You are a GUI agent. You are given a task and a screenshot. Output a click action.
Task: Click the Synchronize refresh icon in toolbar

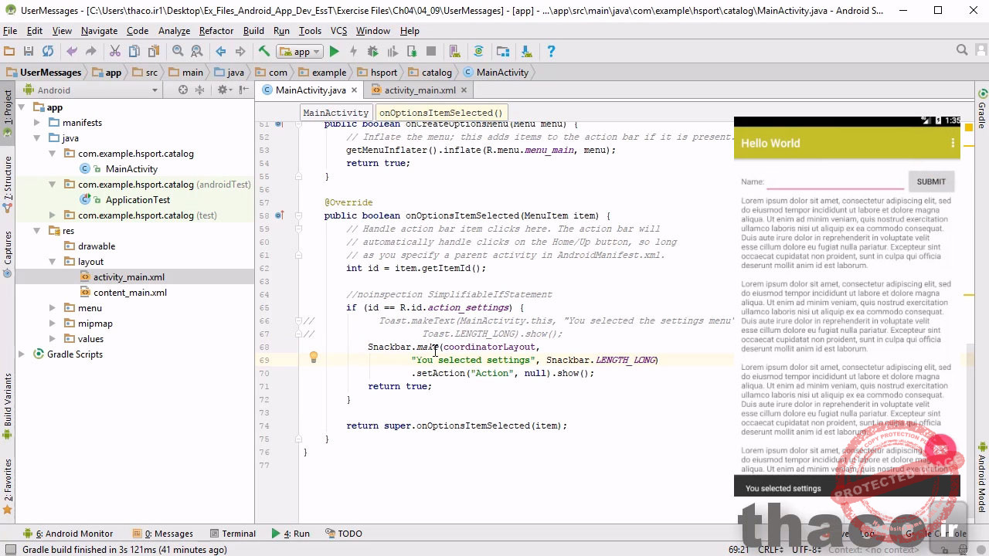pyautogui.click(x=48, y=52)
